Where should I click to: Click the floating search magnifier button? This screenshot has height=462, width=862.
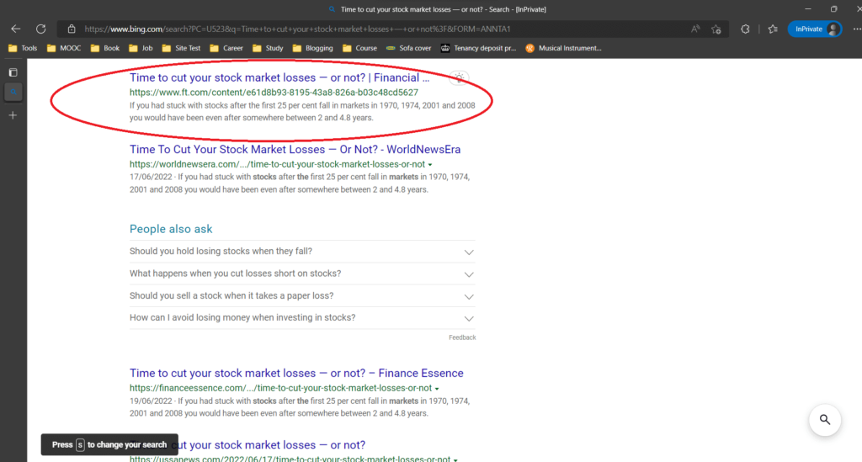[x=825, y=420]
